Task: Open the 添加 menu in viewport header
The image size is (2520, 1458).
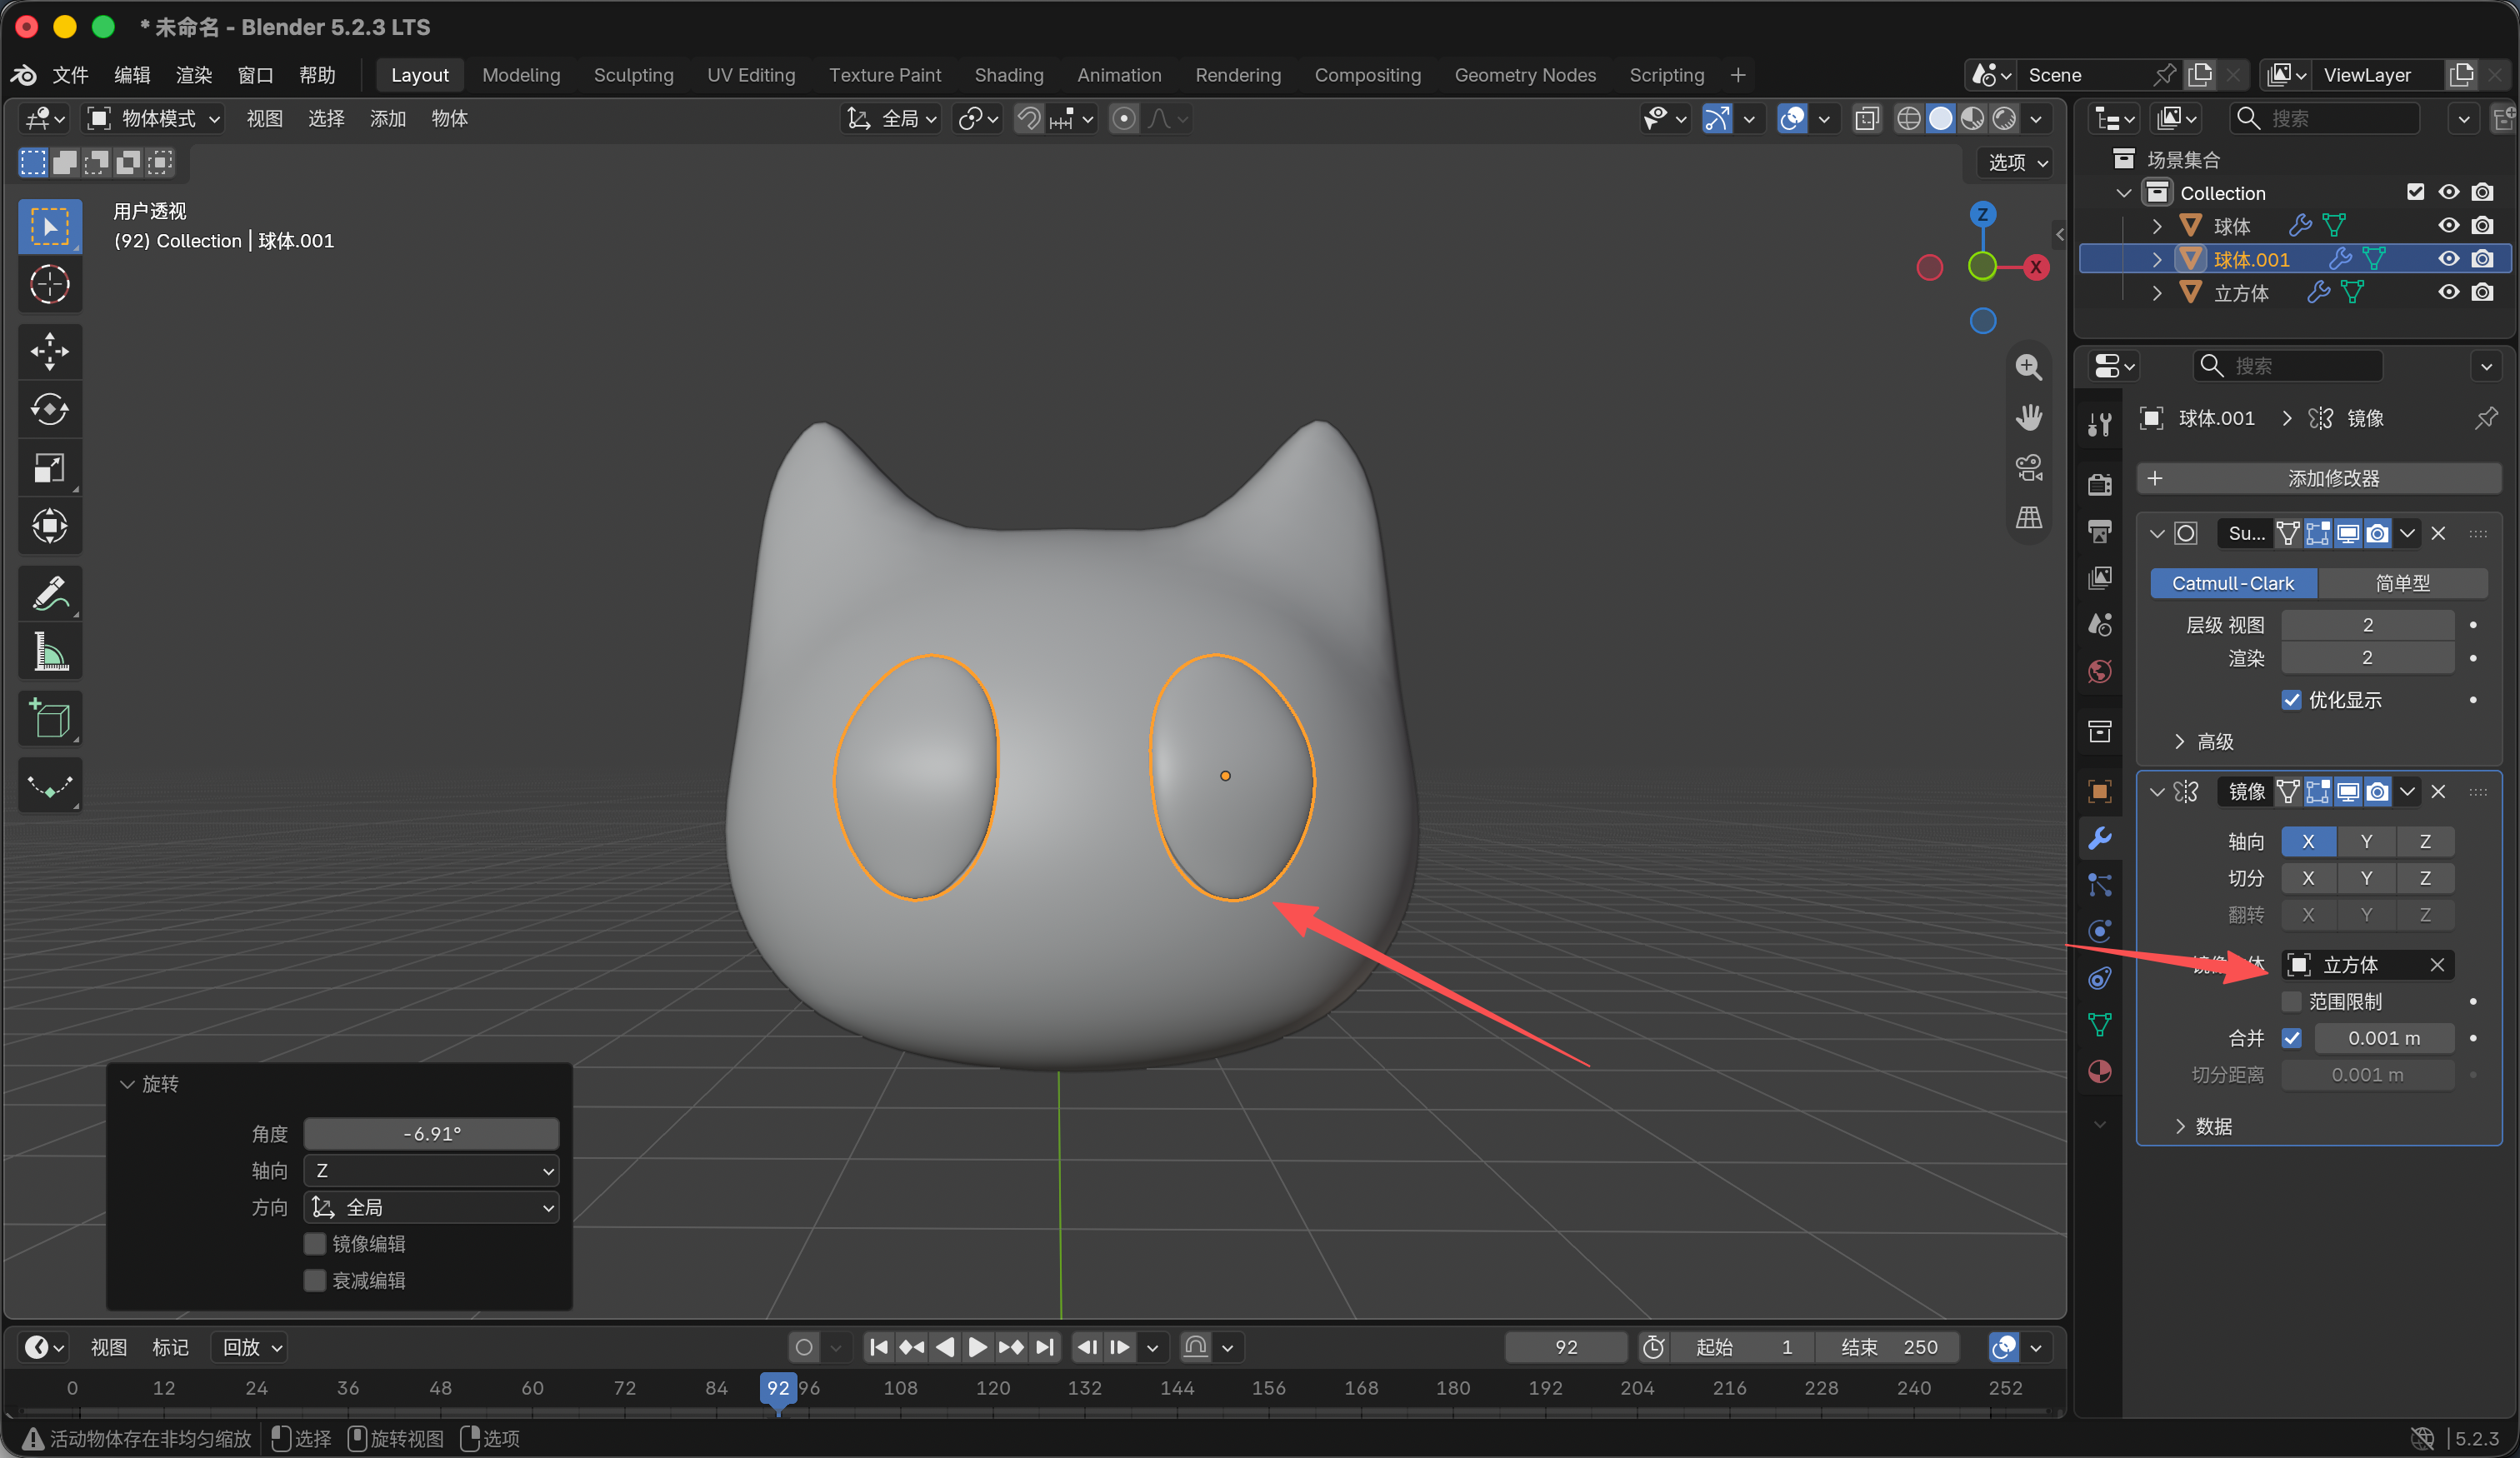Action: (387, 119)
